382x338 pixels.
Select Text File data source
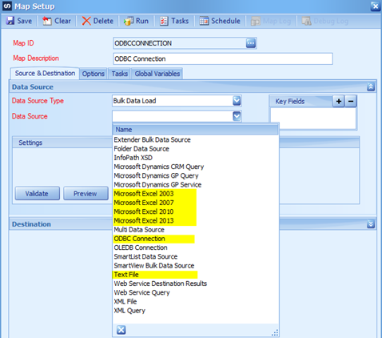pyautogui.click(x=196, y=275)
